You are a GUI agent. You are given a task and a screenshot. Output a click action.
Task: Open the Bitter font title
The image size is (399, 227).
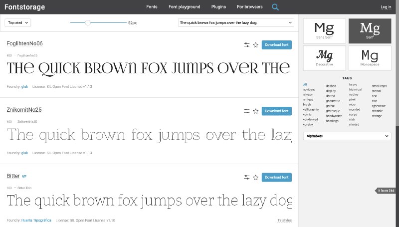point(13,176)
